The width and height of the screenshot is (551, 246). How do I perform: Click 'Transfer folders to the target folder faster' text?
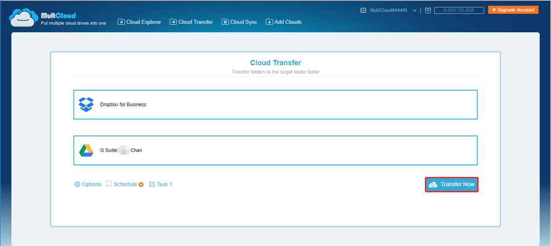coord(276,72)
